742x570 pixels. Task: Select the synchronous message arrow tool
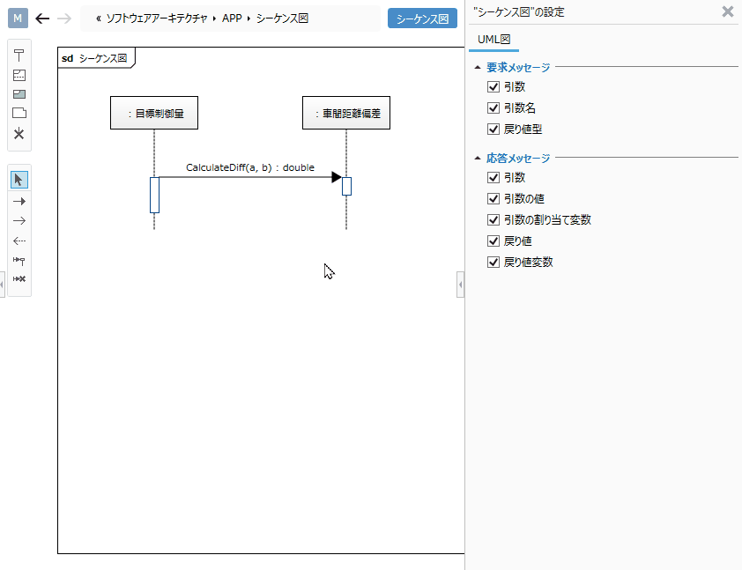click(19, 202)
